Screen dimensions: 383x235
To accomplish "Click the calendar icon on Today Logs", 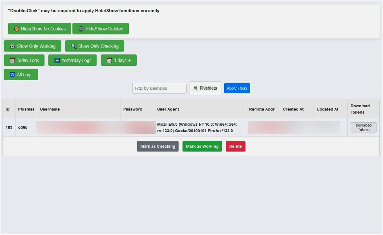I will [x=12, y=61].
